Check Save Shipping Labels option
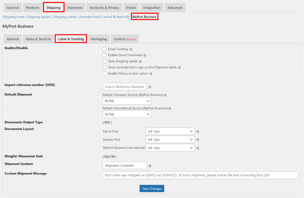Viewport: 304px width, 198px height. point(104,61)
